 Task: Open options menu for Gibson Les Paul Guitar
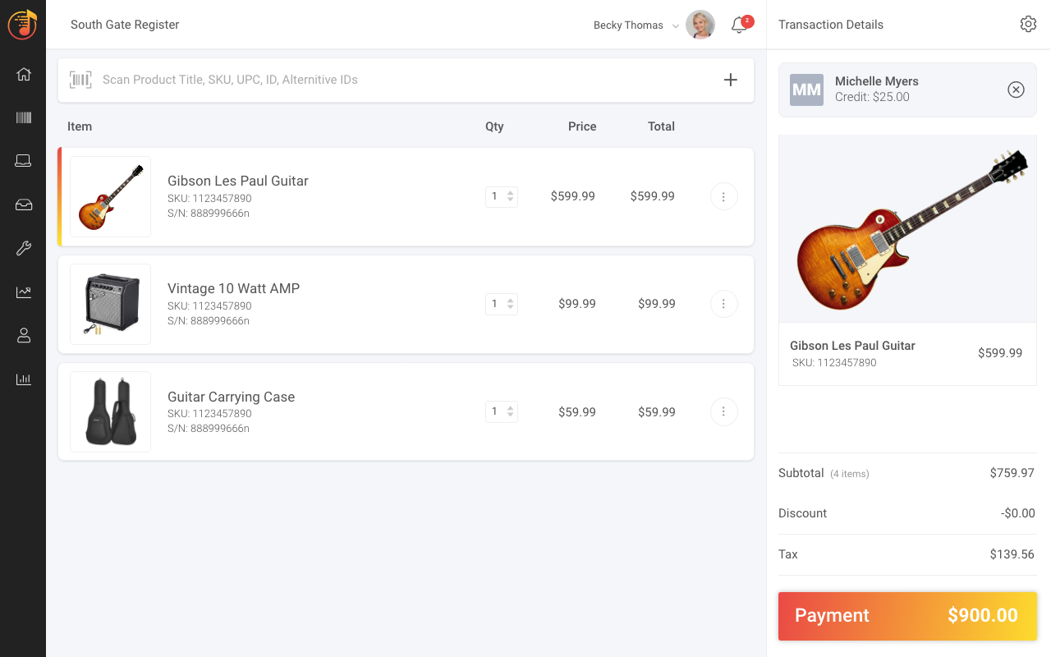[723, 196]
